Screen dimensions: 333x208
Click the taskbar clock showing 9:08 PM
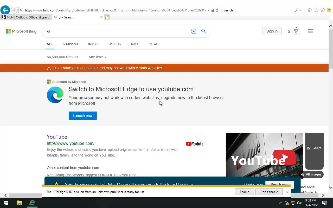pos(311,203)
